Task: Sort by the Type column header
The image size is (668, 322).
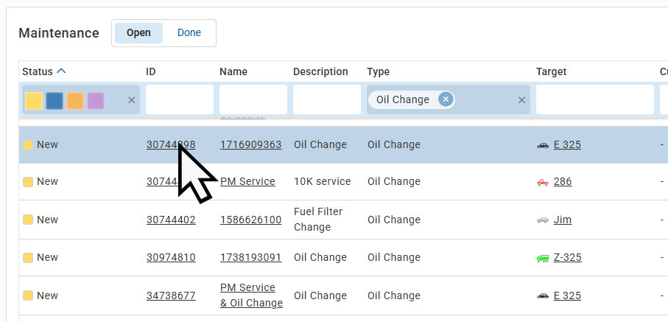Action: coord(379,71)
